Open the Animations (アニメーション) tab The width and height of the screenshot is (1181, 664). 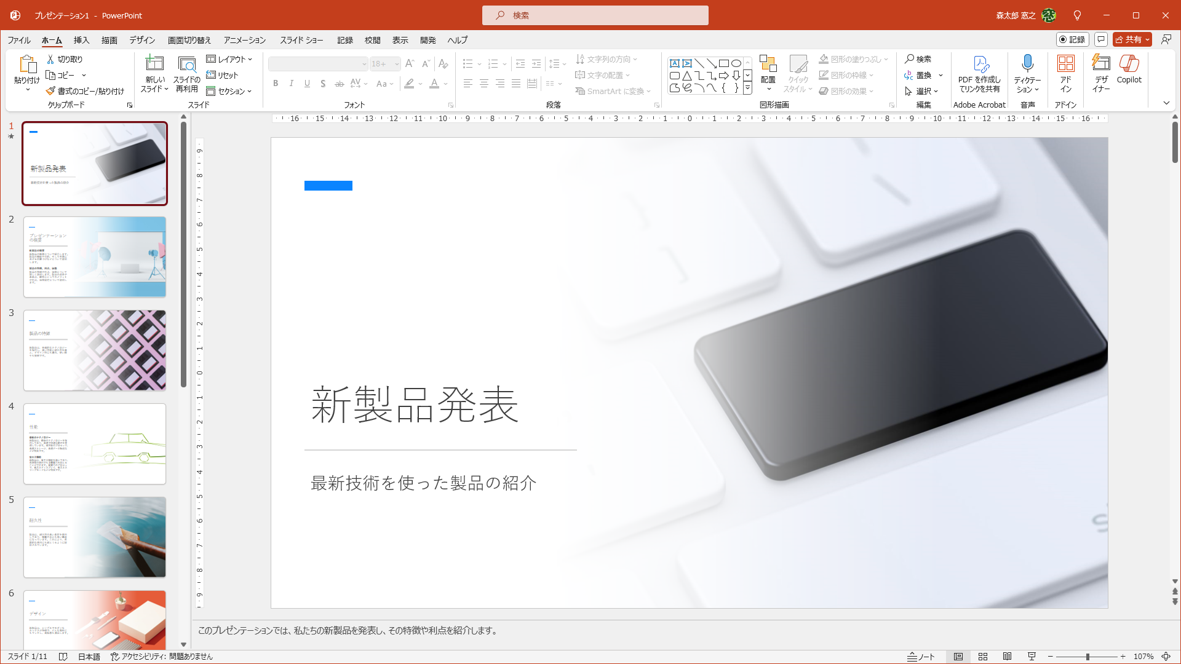coord(245,40)
